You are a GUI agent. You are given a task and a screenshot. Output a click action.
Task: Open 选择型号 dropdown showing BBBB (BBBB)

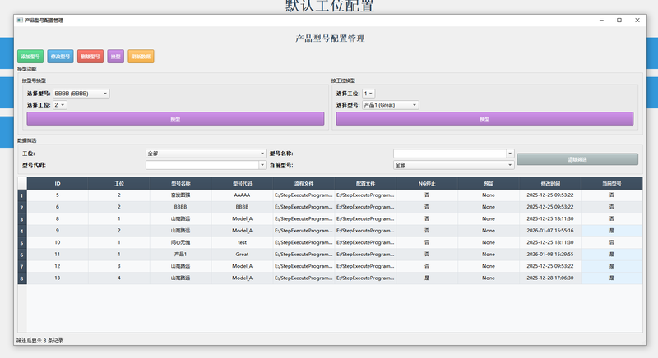(81, 94)
